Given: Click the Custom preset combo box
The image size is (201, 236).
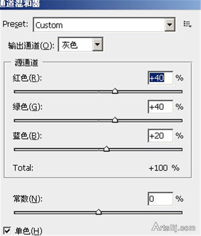Looking at the screenshot, I should (100, 25).
